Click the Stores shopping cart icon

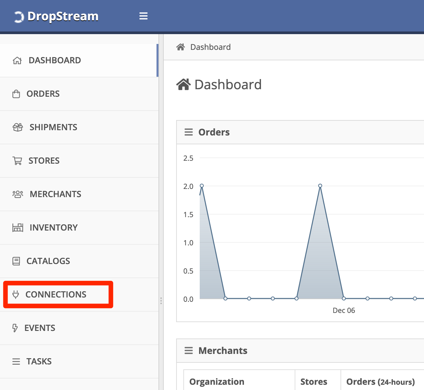[x=17, y=161]
